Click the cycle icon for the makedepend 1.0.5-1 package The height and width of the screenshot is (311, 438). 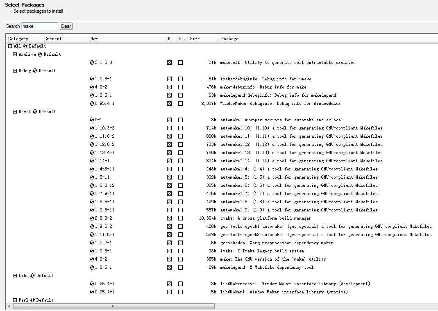click(x=92, y=267)
